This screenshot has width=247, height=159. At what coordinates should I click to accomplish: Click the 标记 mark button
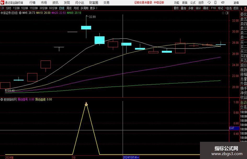(x=221, y=8)
